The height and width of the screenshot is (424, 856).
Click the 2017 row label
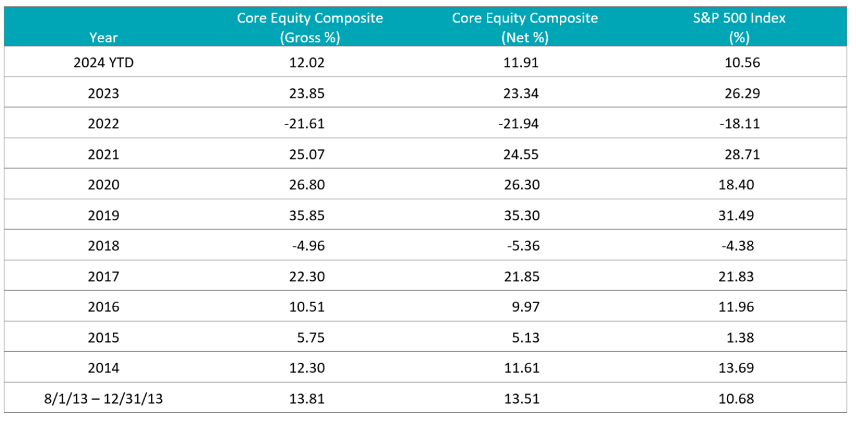coord(103,276)
